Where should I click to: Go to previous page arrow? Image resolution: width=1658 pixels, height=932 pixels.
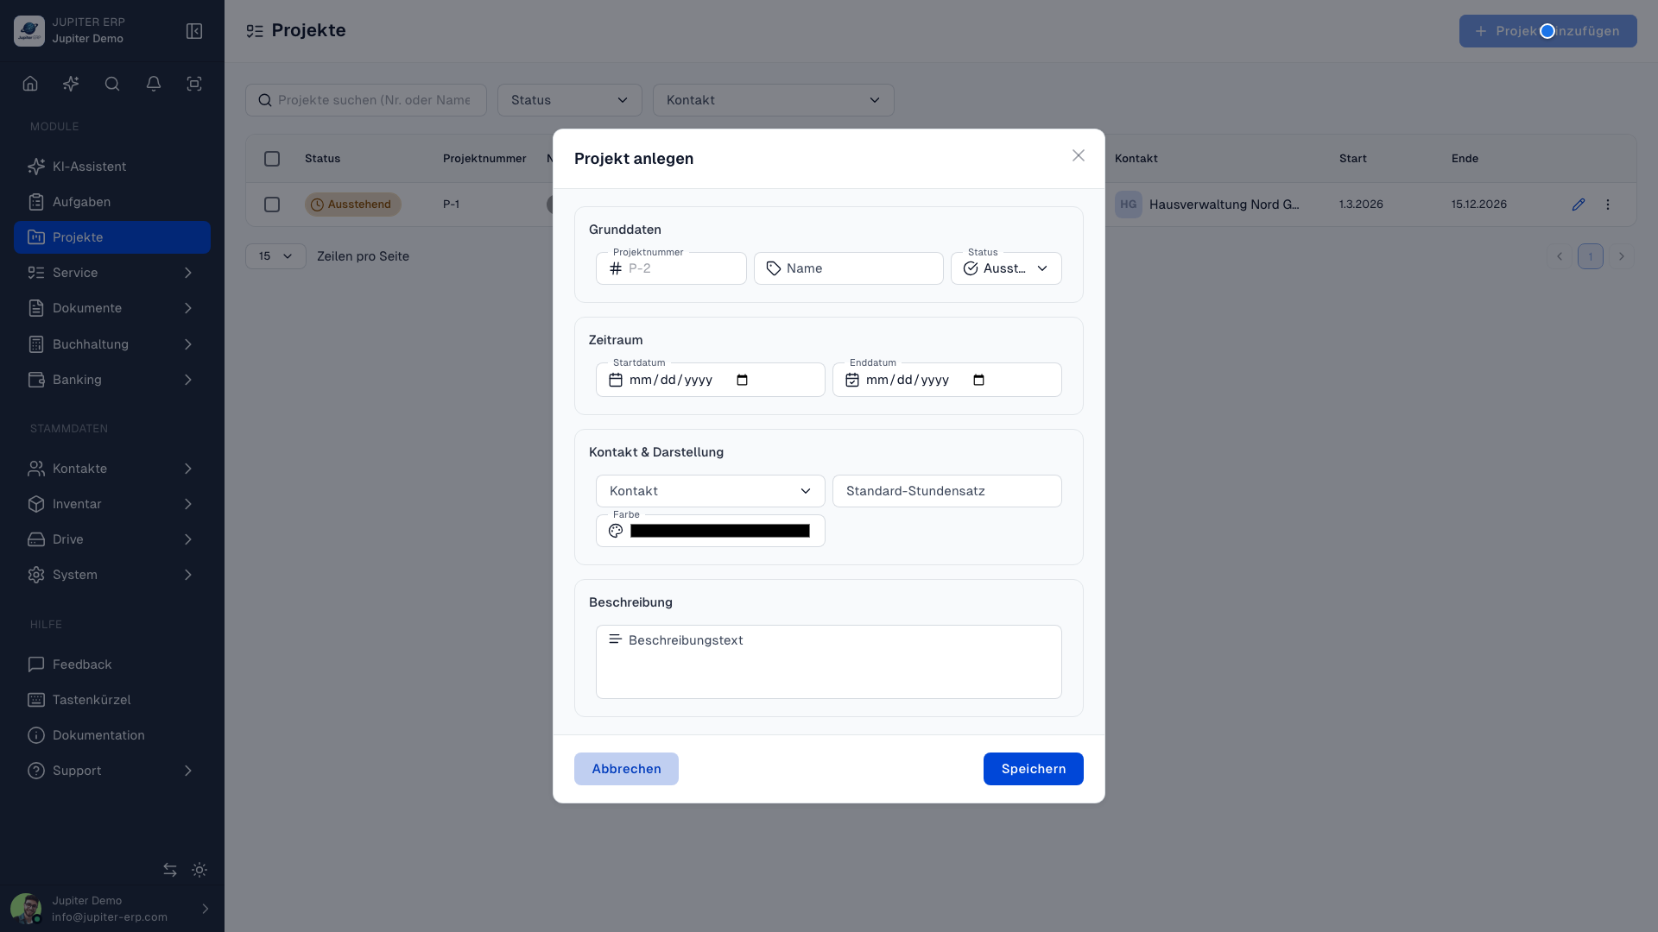[1560, 256]
